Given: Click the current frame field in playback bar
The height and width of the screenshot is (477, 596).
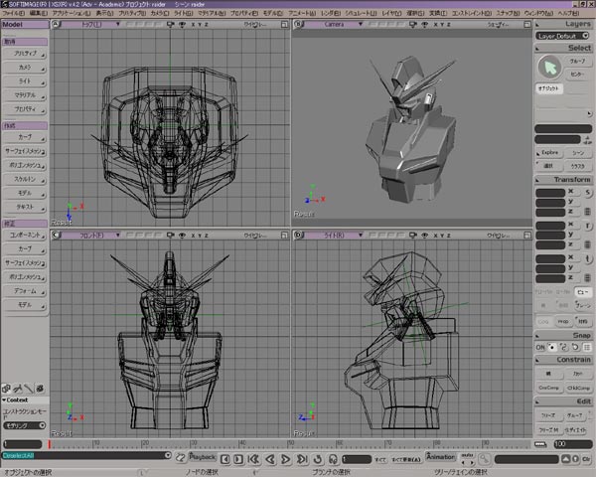Looking at the screenshot, I should coord(357,459).
